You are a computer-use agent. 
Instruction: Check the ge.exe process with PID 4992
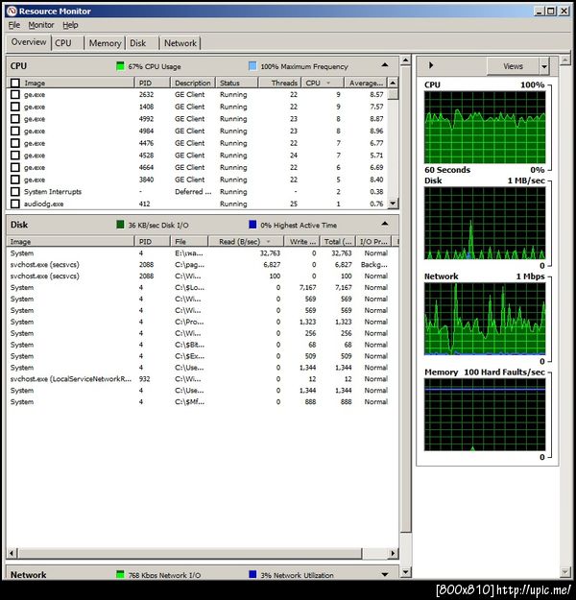pos(15,119)
